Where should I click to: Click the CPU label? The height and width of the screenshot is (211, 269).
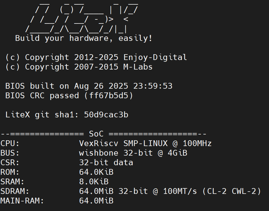pos(10,143)
